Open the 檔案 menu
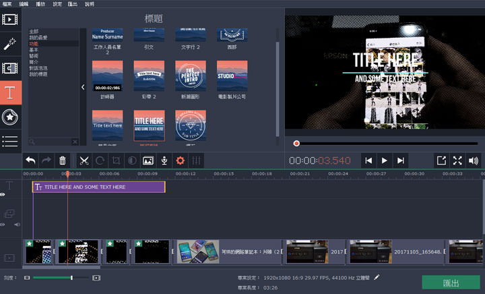 7,4
